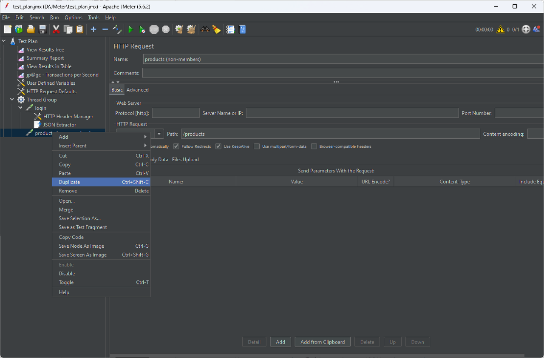
Task: Select the Summary Report node
Action: (x=45, y=58)
